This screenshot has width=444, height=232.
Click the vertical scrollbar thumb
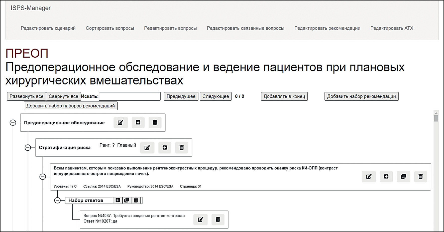pos(436,118)
